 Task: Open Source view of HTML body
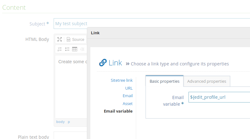75,39
